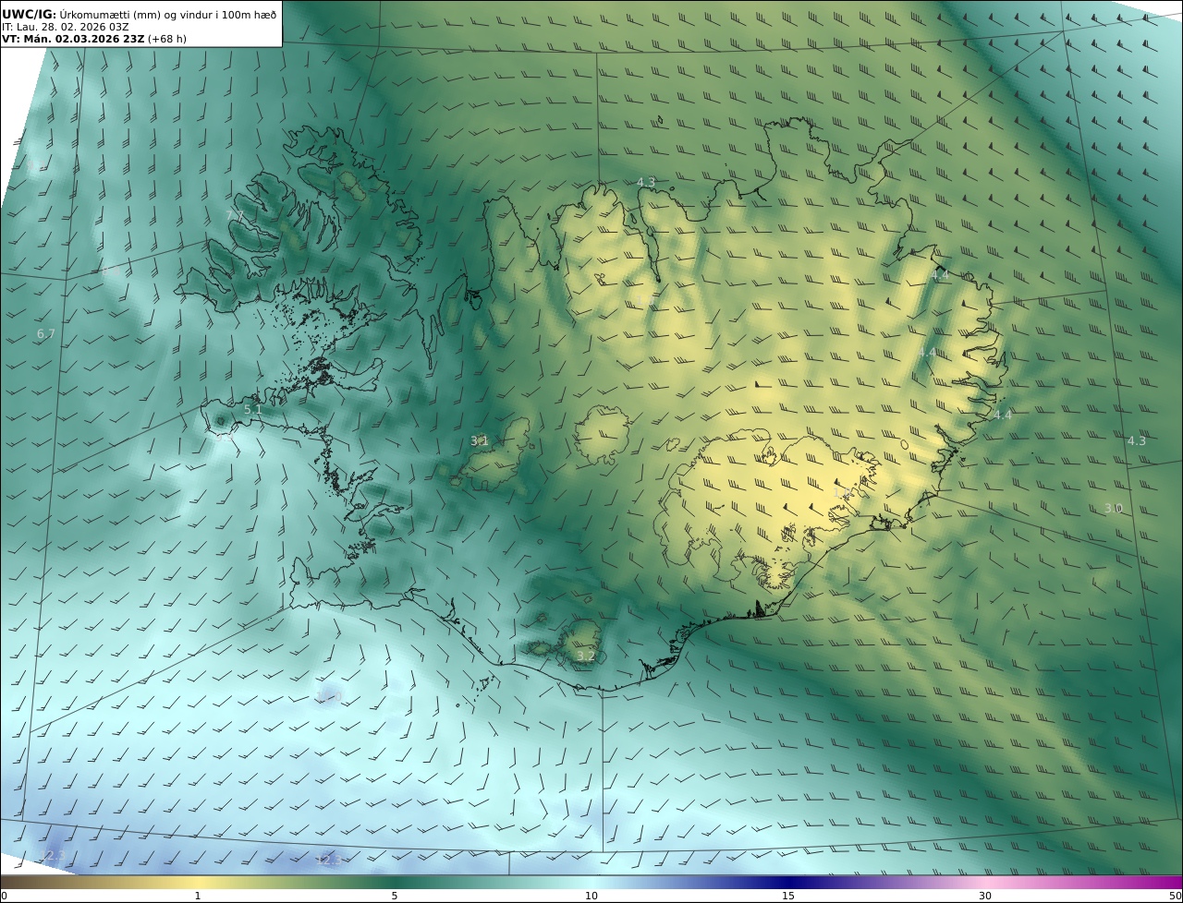1183x903 pixels.
Task: Pick the pale pink segment of the color bar
Action: (985, 882)
